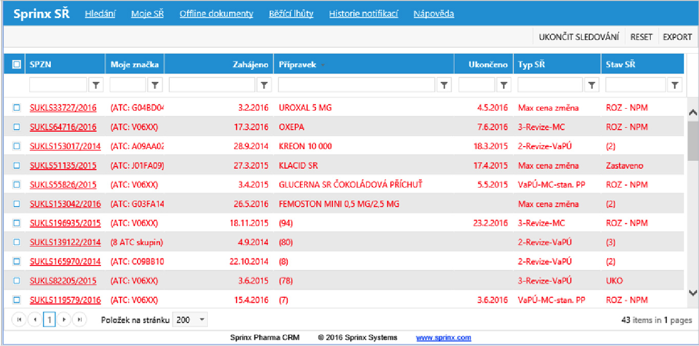Open filter icon for SPZN column
The image size is (699, 346).
[96, 86]
